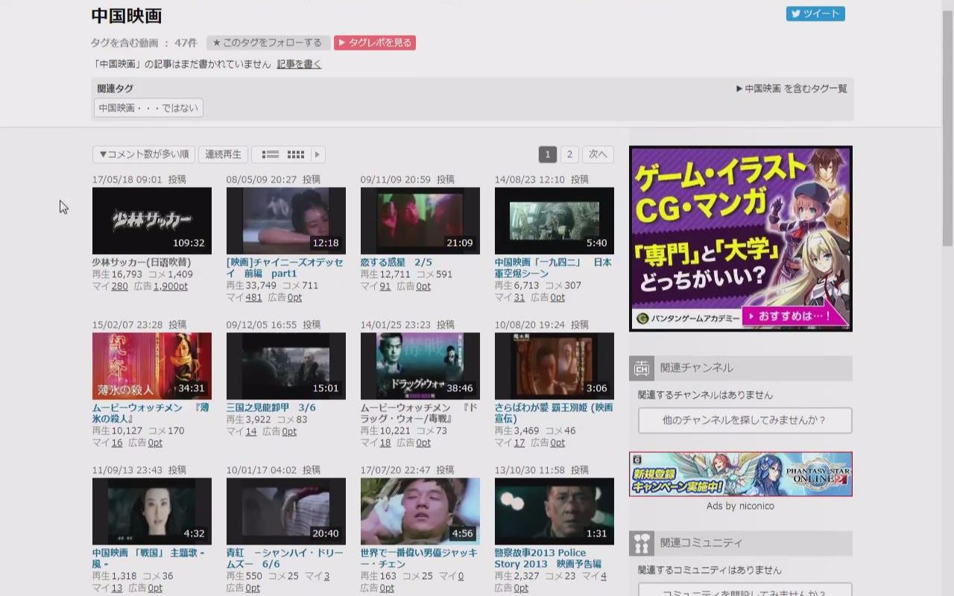Click the 関連チャンネル channel icon
Image resolution: width=954 pixels, height=596 pixels.
[642, 367]
